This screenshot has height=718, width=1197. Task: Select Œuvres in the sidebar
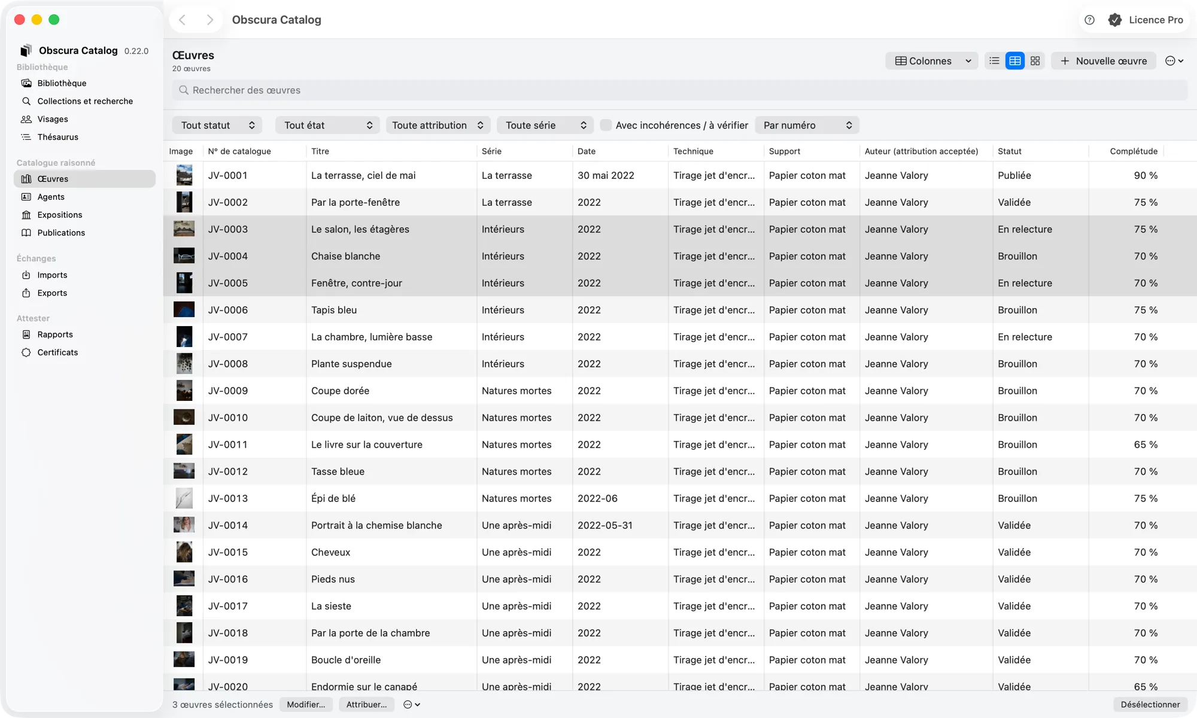[x=84, y=179]
